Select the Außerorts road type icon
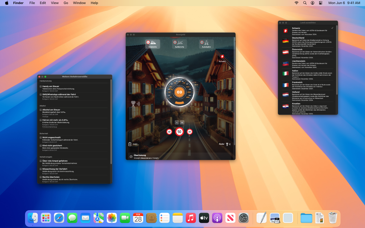 pyautogui.click(x=179, y=44)
